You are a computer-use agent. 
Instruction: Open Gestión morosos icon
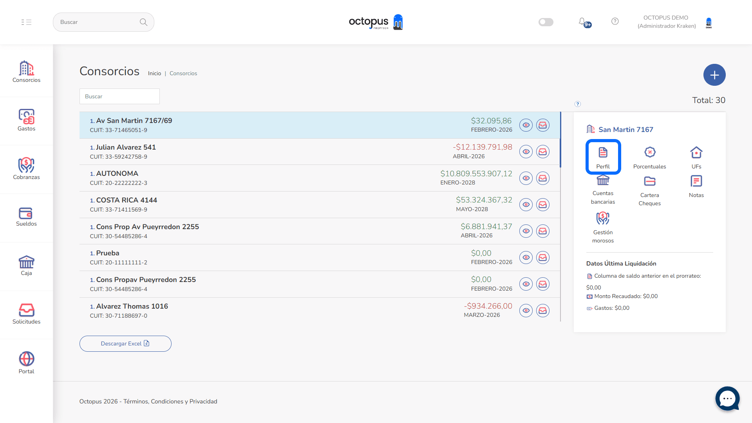point(603,219)
